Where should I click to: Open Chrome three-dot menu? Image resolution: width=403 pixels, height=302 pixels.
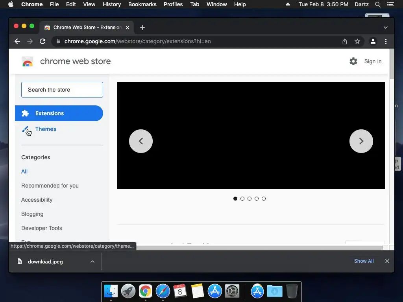[386, 41]
